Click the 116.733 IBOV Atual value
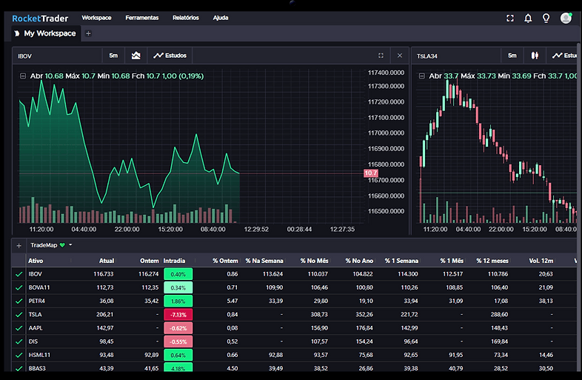Image resolution: width=582 pixels, height=380 pixels. tap(104, 274)
